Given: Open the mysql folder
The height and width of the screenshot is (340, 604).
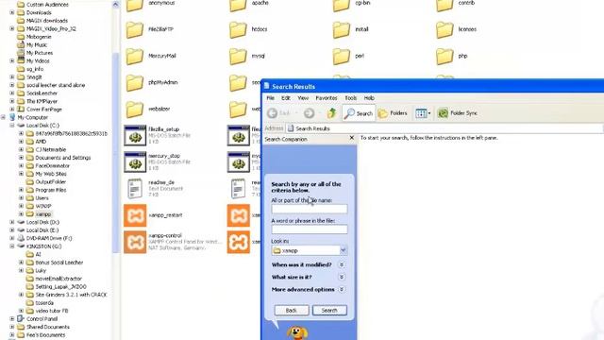Looking at the screenshot, I should pos(238,57).
